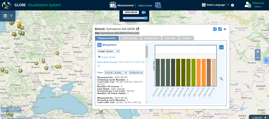
Task: Open school page via external link icon
Action: click(x=138, y=29)
